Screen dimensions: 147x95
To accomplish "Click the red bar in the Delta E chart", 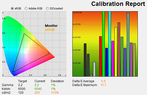I will (100, 56).
